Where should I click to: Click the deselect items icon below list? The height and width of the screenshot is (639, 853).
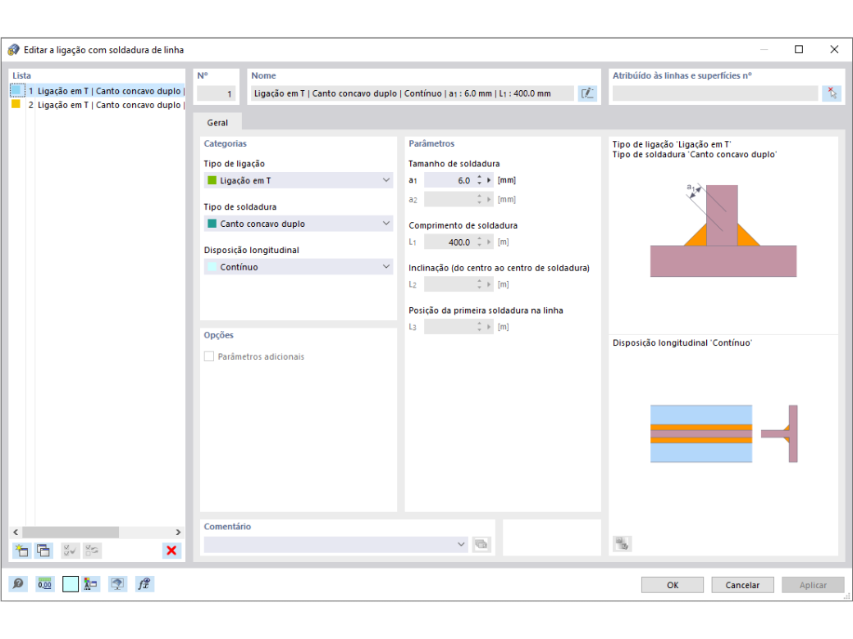tap(92, 551)
